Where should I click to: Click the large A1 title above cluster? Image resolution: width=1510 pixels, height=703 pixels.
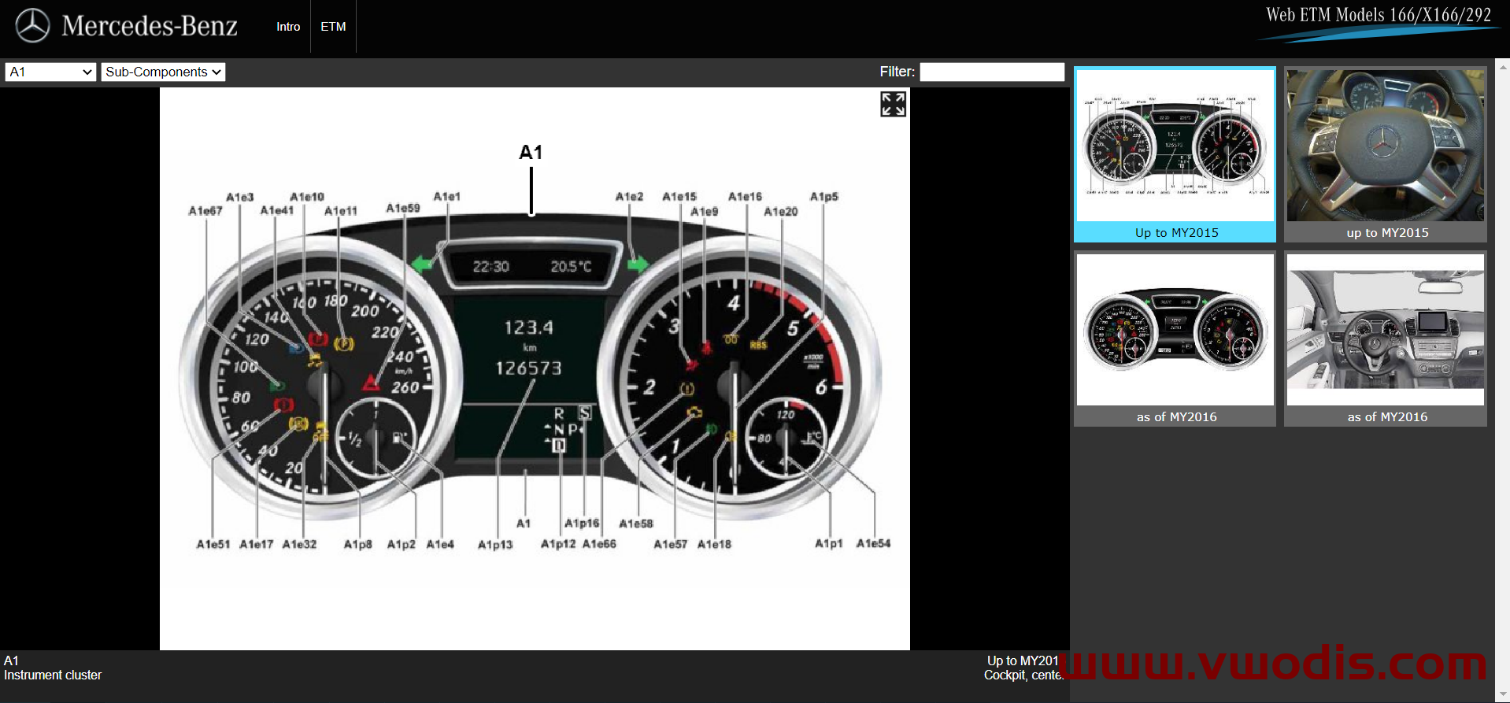531,153
